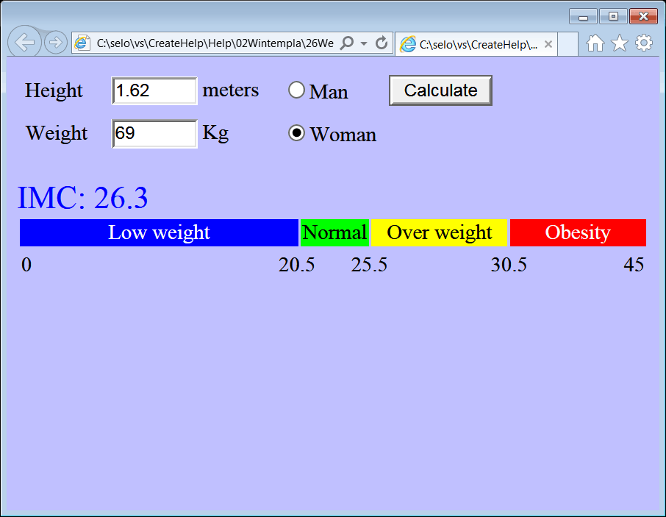Close the browser window
The width and height of the screenshot is (666, 517).
click(643, 17)
